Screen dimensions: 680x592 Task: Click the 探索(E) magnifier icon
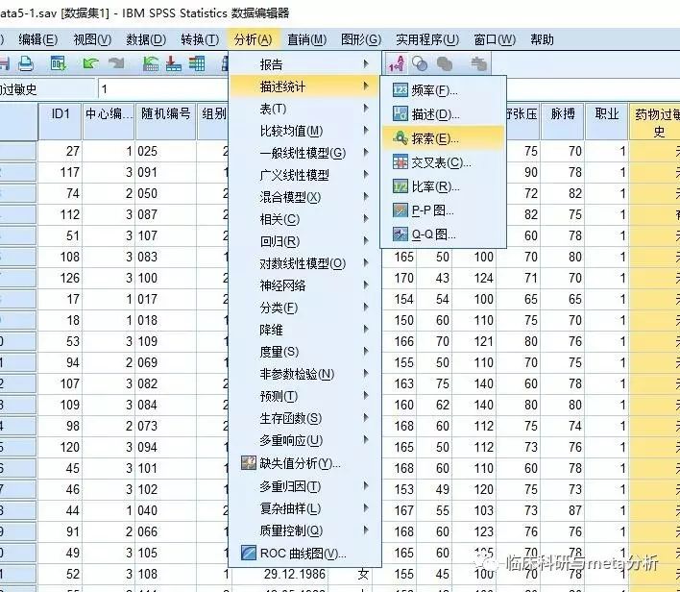pyautogui.click(x=400, y=138)
